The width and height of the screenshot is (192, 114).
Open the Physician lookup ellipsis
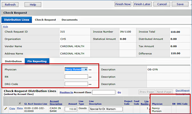90,70
